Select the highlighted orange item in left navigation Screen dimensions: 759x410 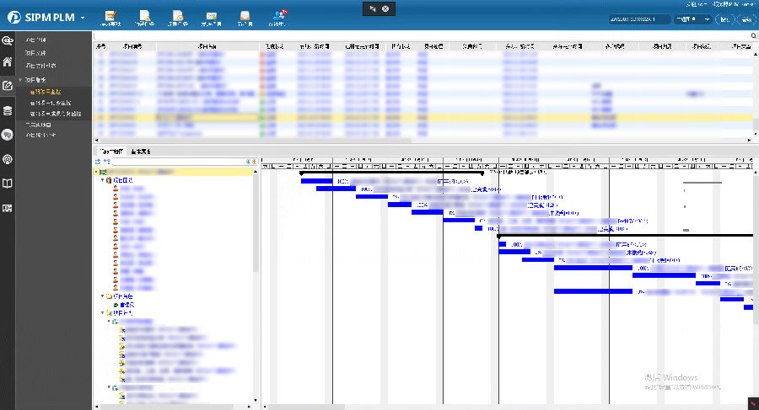click(x=46, y=91)
